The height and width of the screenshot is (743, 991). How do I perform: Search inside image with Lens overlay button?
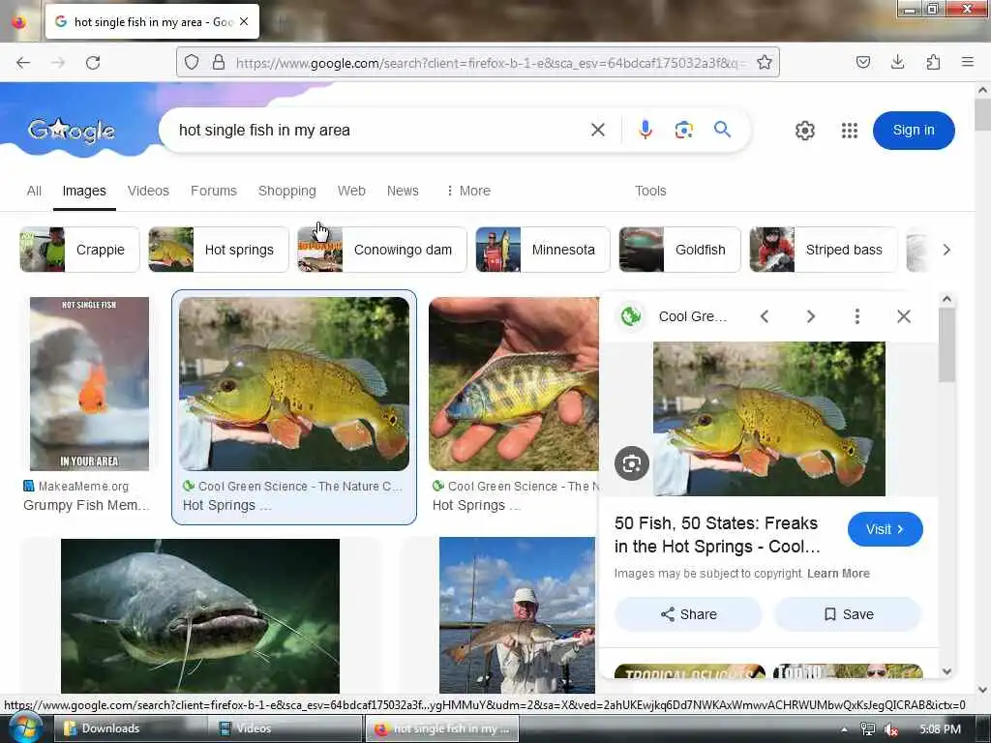point(631,463)
